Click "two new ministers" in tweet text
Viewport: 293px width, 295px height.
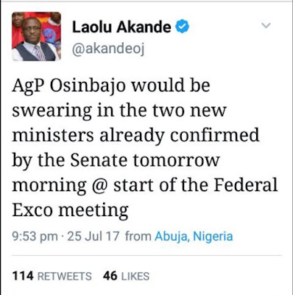(119, 122)
